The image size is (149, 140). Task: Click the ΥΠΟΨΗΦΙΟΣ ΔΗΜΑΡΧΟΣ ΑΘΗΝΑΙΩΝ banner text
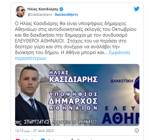coord(73,101)
